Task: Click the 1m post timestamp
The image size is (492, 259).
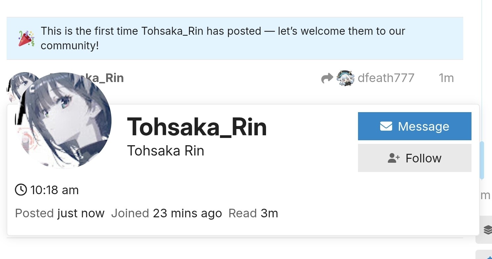Action: pyautogui.click(x=446, y=78)
